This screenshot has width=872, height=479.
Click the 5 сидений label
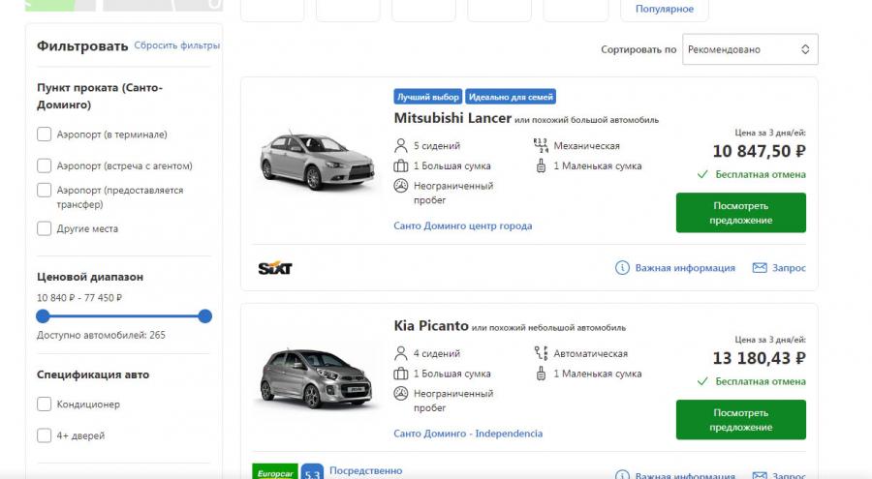pos(437,145)
